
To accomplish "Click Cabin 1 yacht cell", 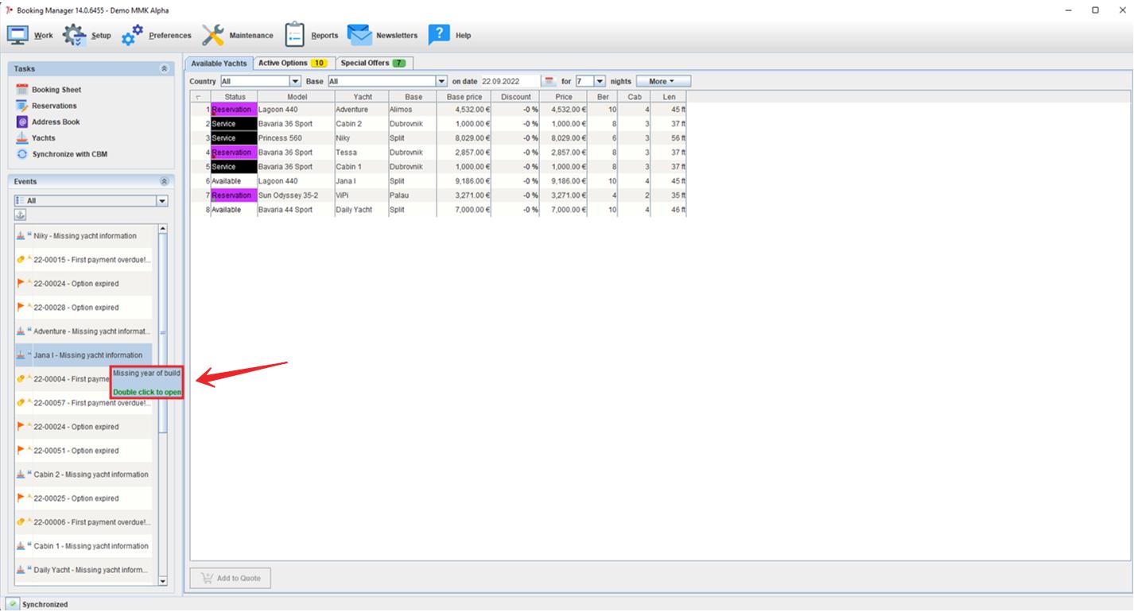I will click(x=361, y=167).
